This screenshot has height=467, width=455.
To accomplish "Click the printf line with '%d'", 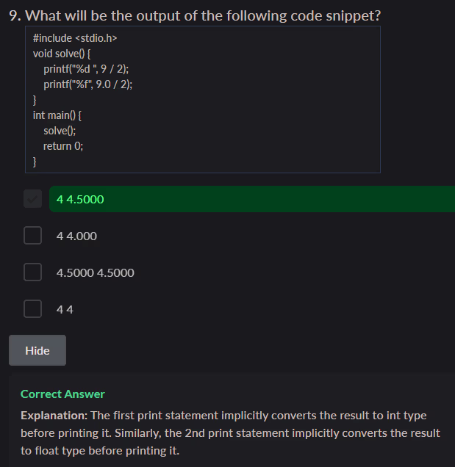I will [86, 69].
